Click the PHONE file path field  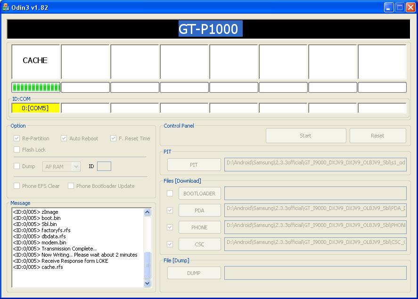(x=315, y=227)
